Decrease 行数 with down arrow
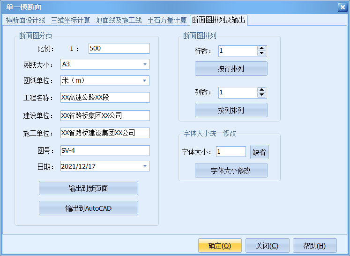This screenshot has height=256, width=350. click(261, 53)
